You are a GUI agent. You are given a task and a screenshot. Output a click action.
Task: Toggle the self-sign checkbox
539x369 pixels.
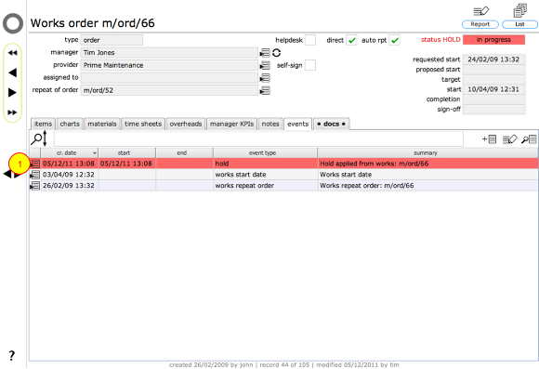point(310,65)
